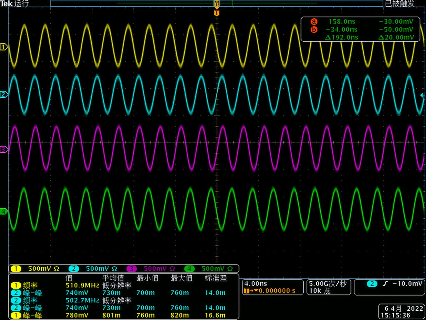Click the yellow channel 1 ground marker
This screenshot has height=320, width=426.
(4, 47)
